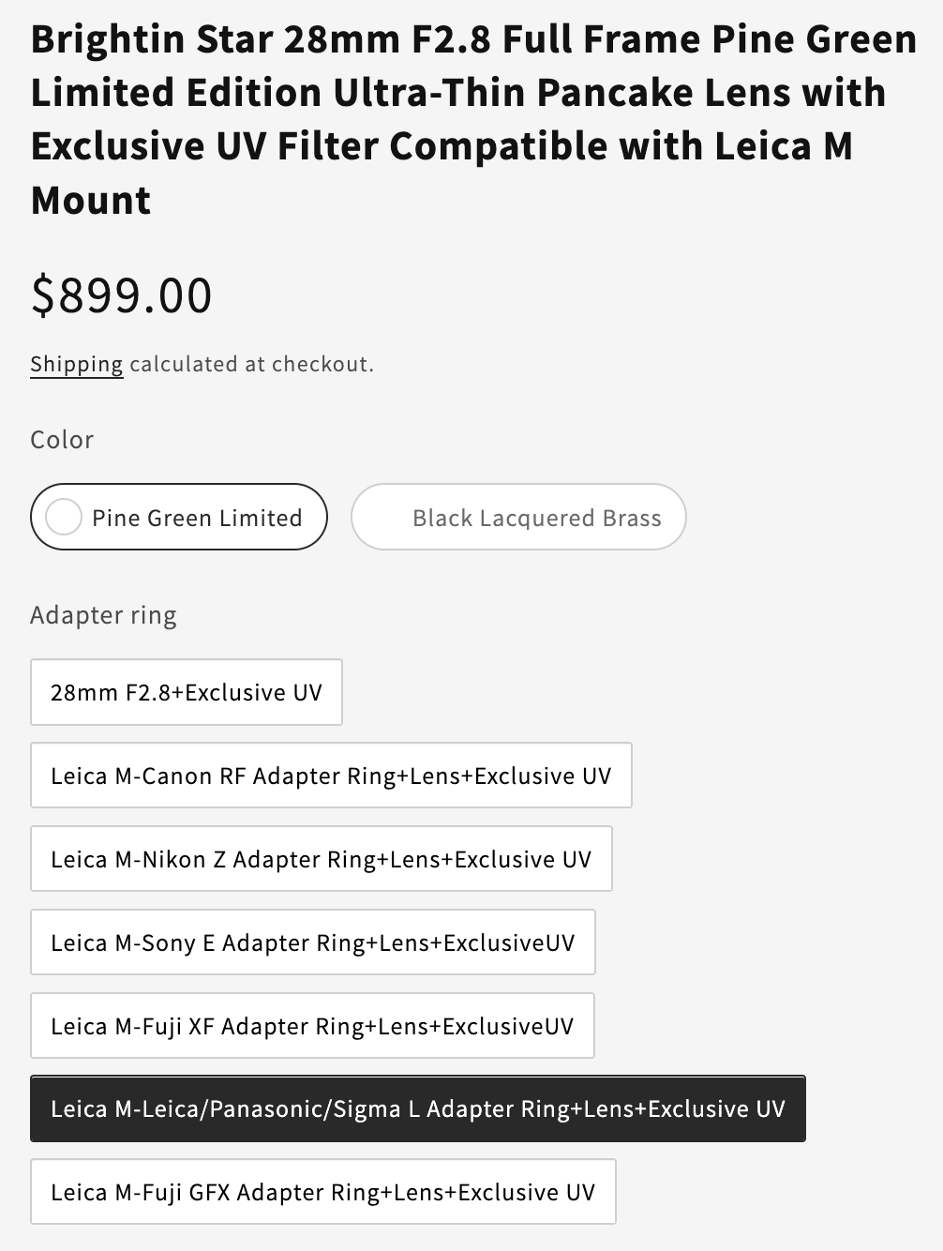Select the 28mm F2.8+Exclusive UV option
Viewport: 943px width, 1251px height.
(x=186, y=692)
